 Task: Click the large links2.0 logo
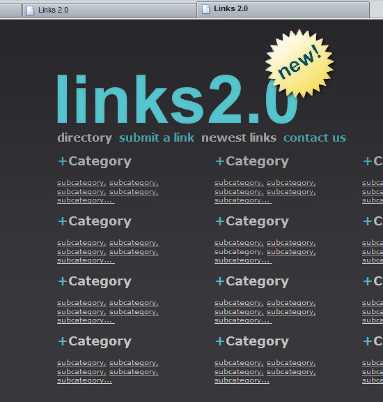click(x=177, y=99)
